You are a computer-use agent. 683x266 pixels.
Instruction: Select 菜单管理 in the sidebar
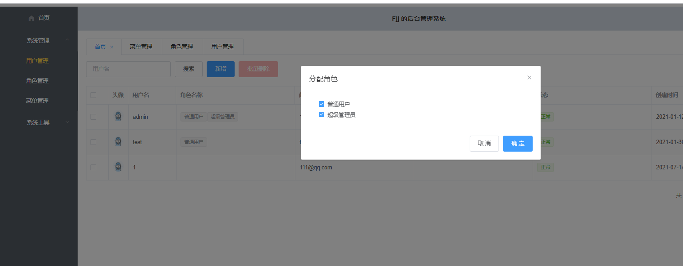coord(37,101)
